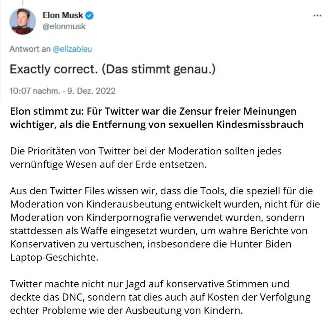330x320 pixels.
Task: Click the "(Das stimmt genau.)" translation text
Action: click(158, 69)
